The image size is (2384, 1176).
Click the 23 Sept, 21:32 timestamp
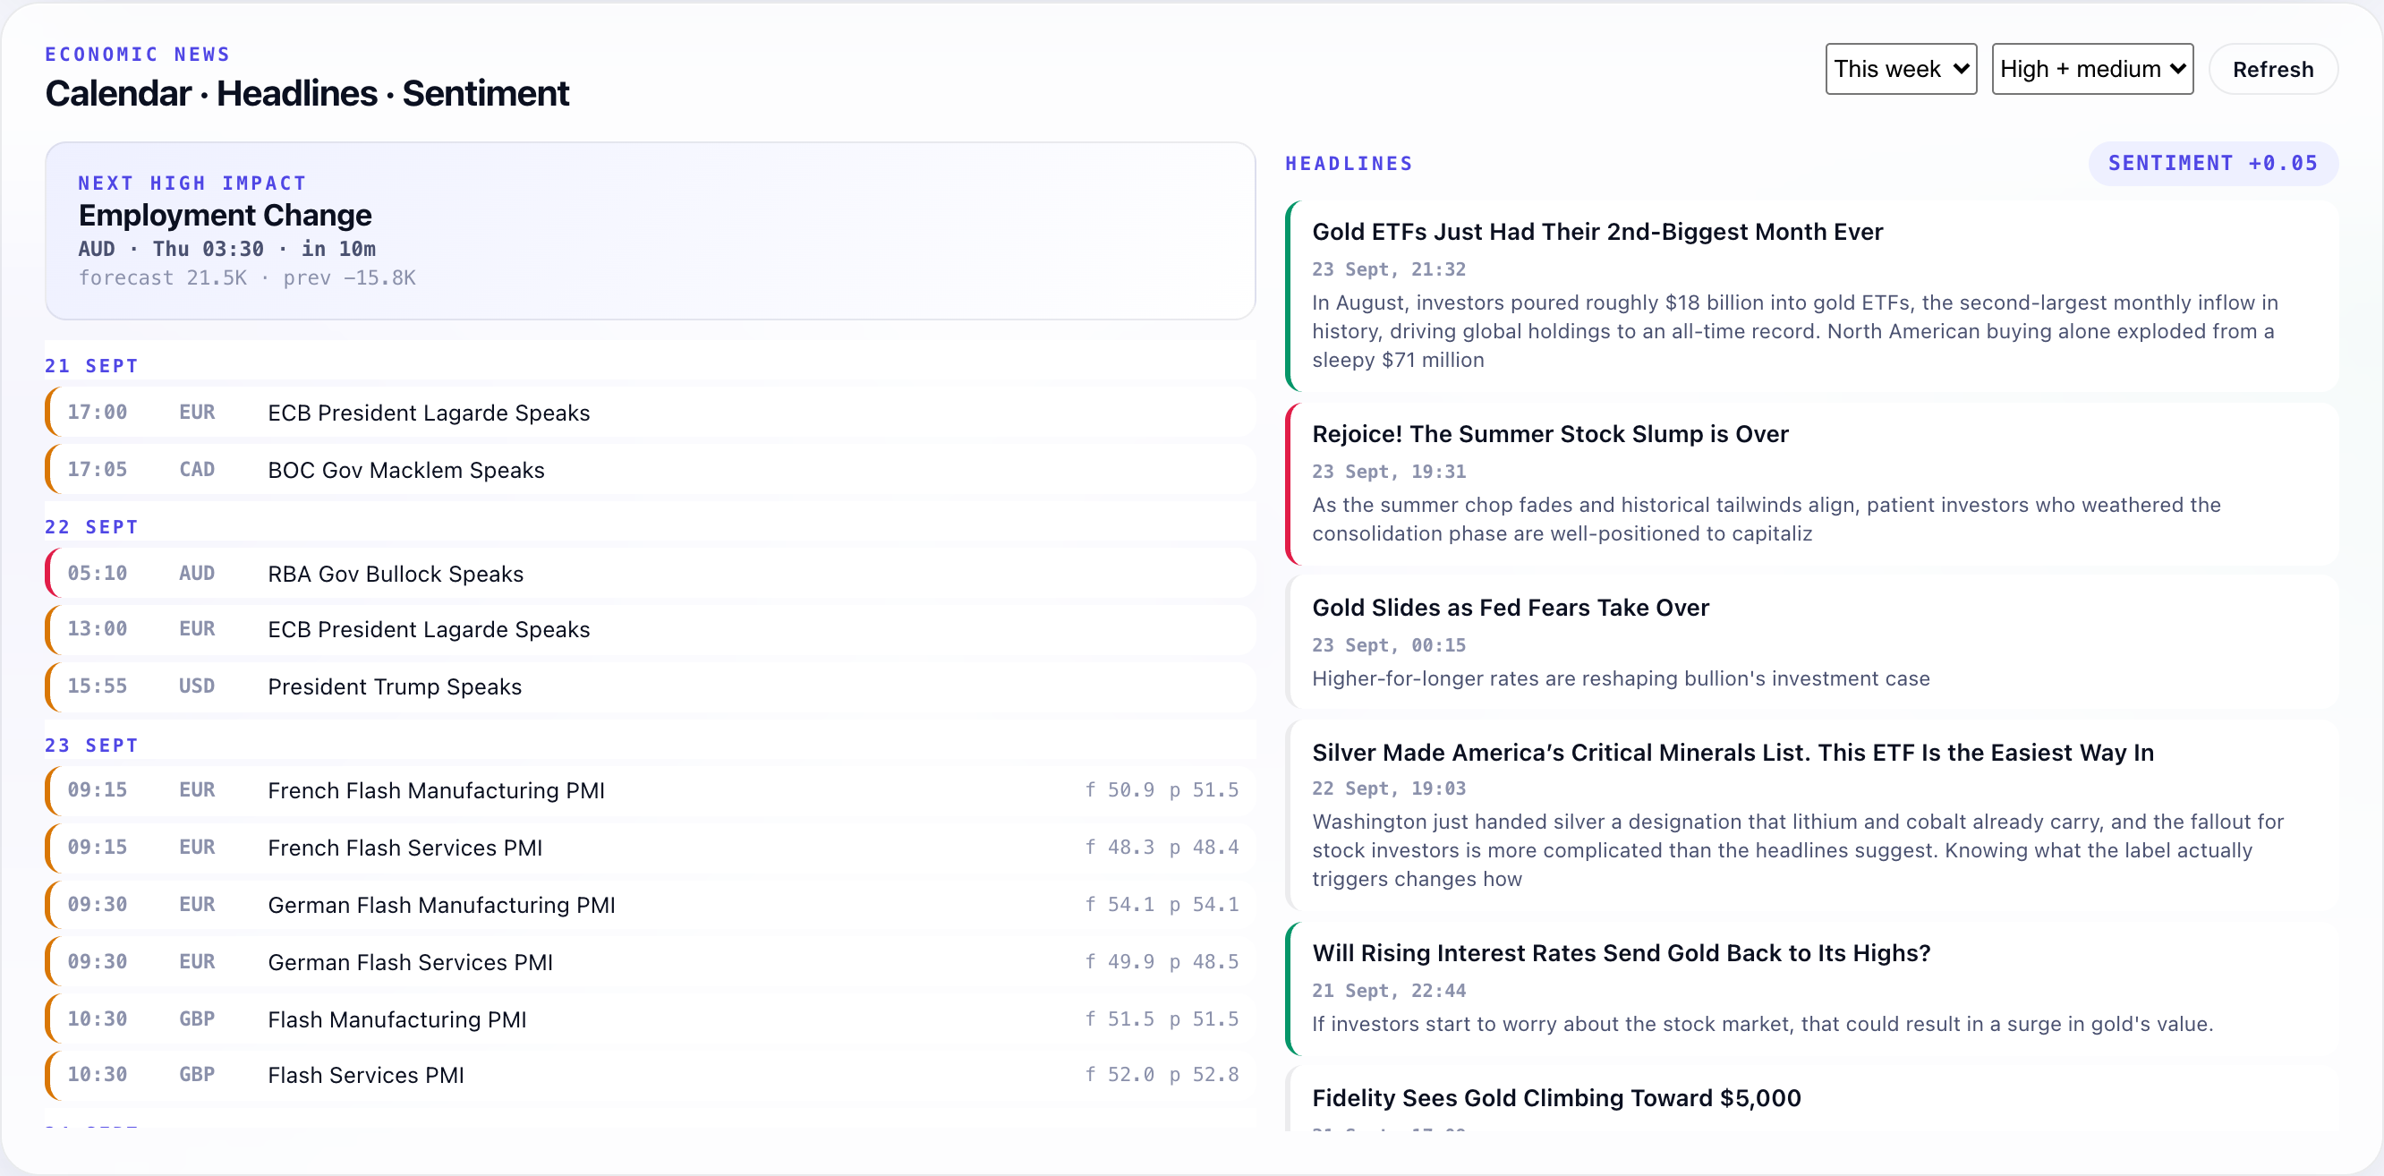[x=1388, y=269]
